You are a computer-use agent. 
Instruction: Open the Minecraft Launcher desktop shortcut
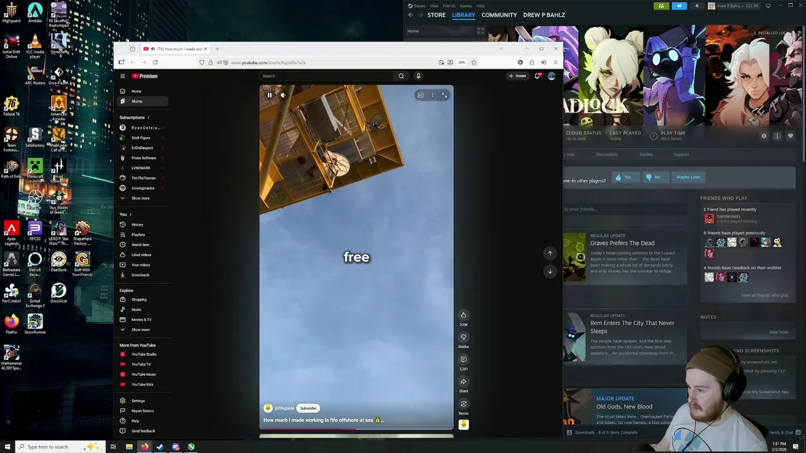[35, 170]
